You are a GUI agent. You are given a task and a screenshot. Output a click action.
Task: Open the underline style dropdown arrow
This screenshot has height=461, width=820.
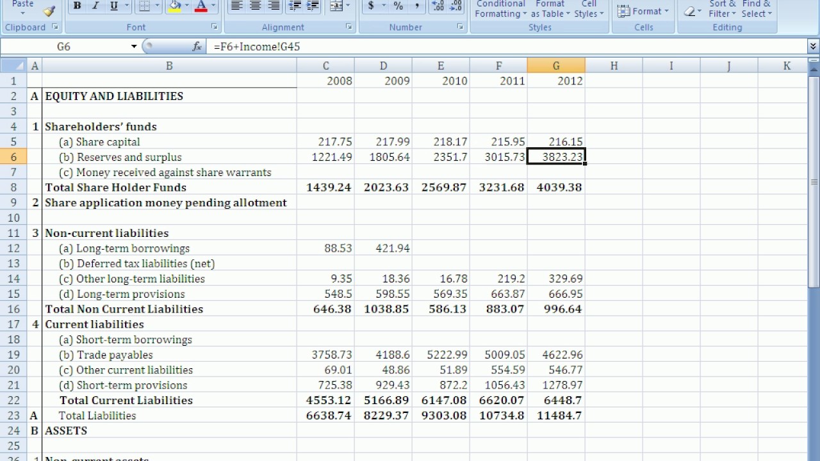pyautogui.click(x=126, y=6)
